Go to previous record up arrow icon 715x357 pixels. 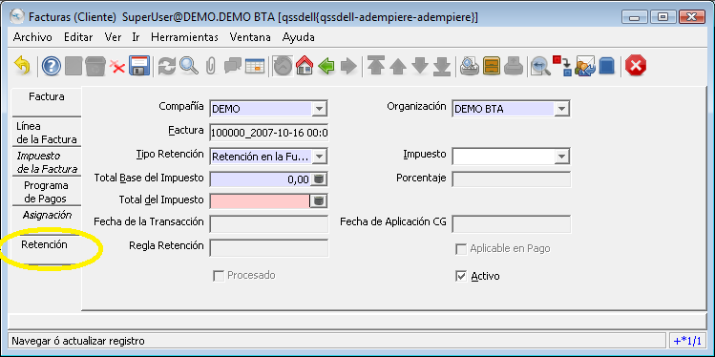point(398,67)
